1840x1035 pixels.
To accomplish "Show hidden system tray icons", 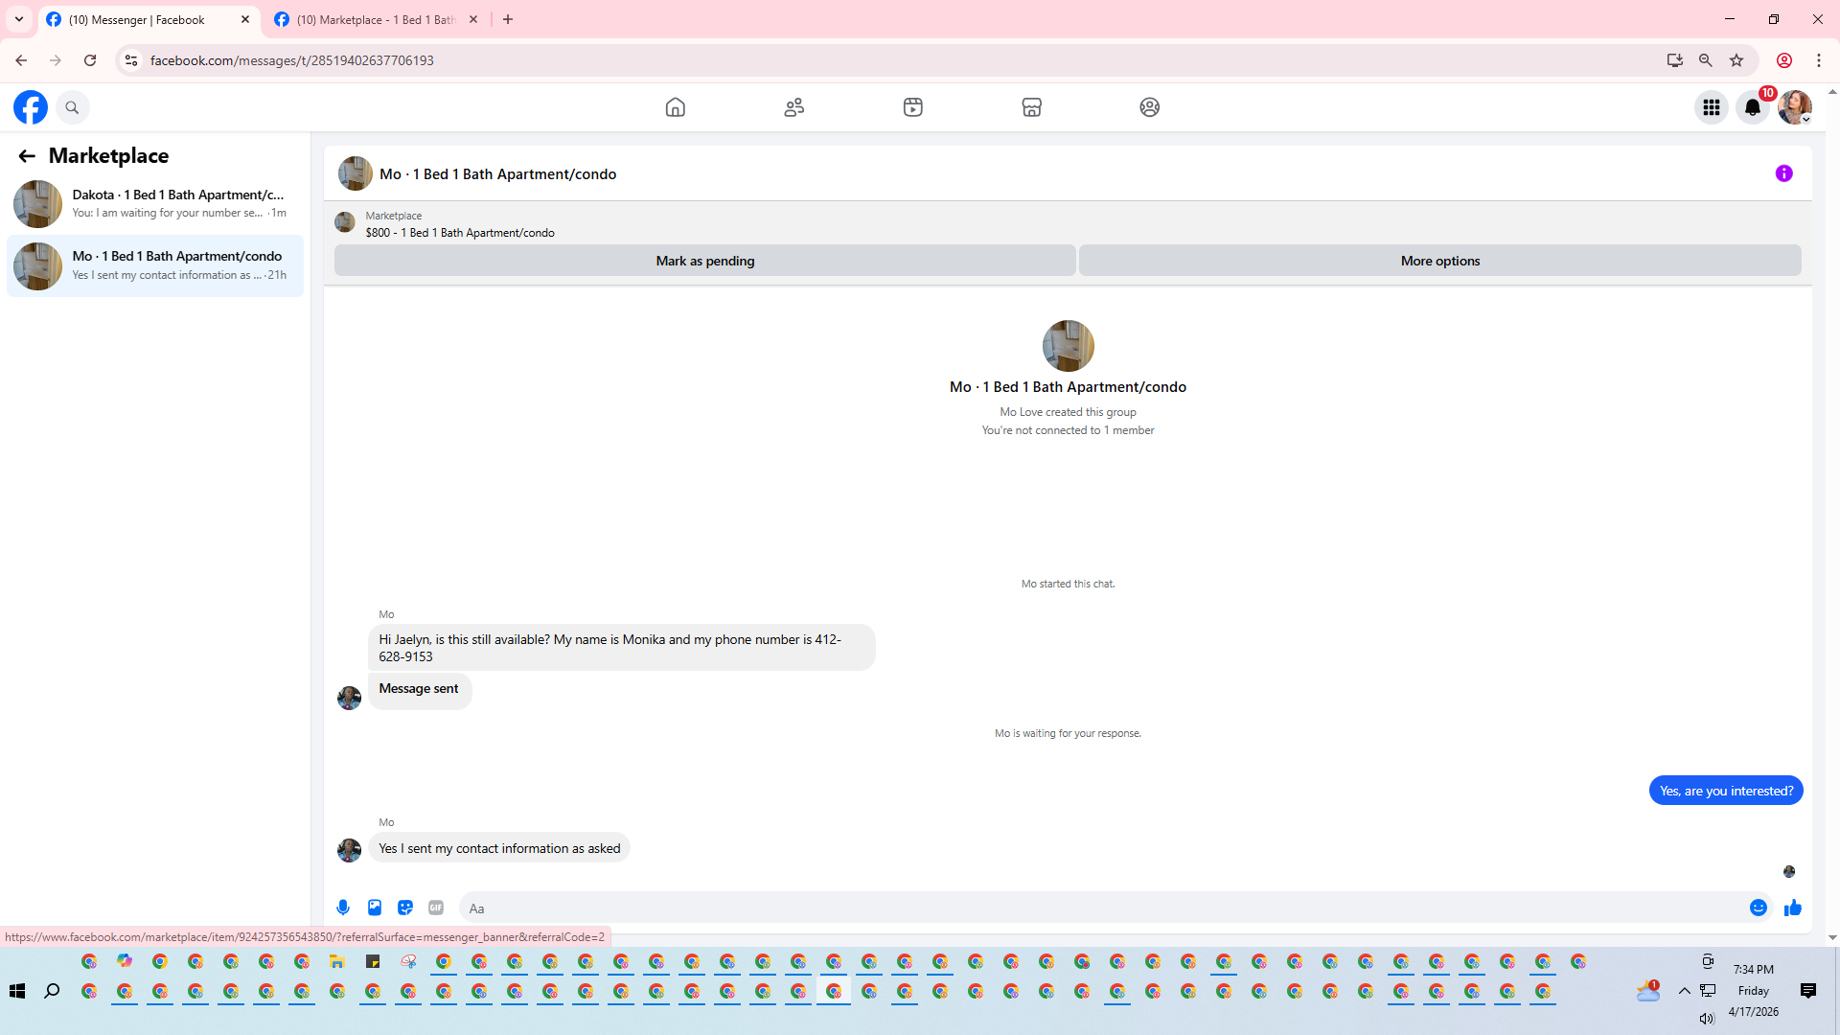I will pos(1684,991).
